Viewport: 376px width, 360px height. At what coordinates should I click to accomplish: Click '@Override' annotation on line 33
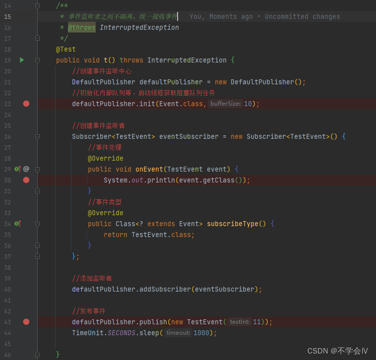click(106, 213)
